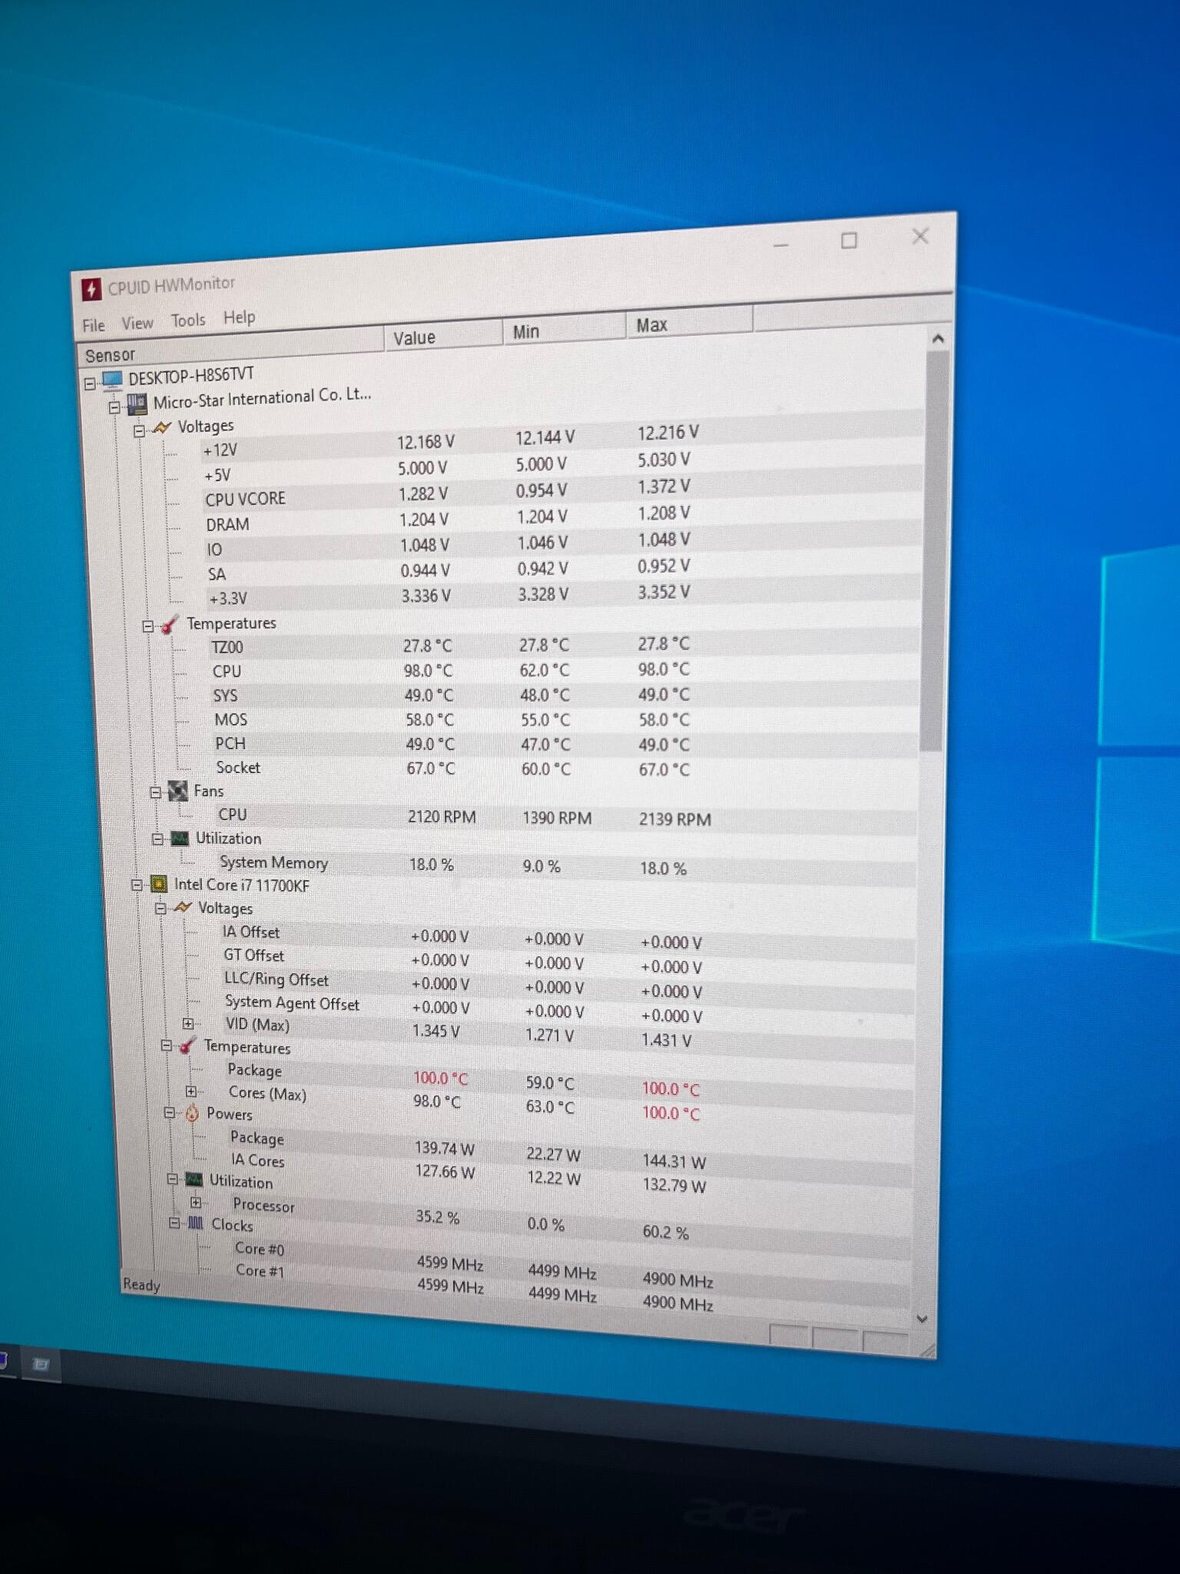Viewport: 1180px width, 1574px height.
Task: Click the motherboard Utilization graph icon
Action: (x=179, y=838)
